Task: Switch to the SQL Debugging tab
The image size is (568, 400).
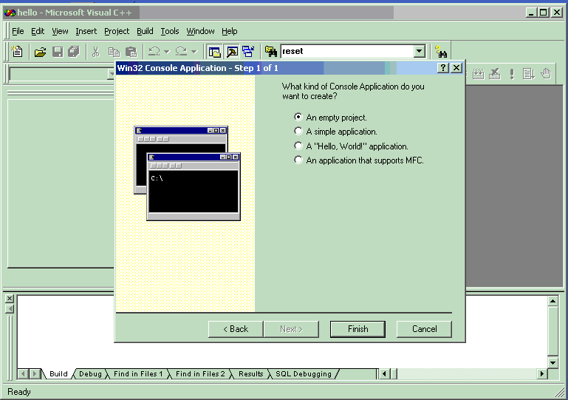Action: (304, 374)
